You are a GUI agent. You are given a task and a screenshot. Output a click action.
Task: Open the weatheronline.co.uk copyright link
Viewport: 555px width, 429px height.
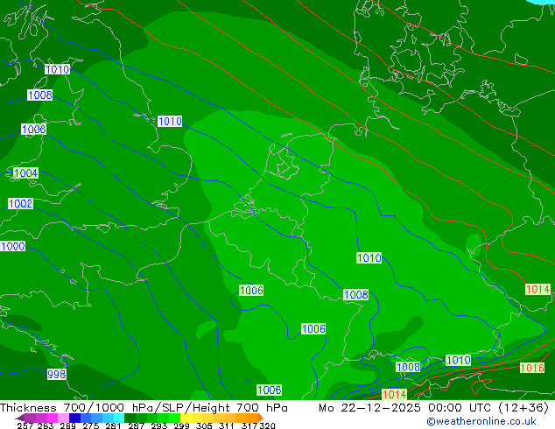coord(481,421)
